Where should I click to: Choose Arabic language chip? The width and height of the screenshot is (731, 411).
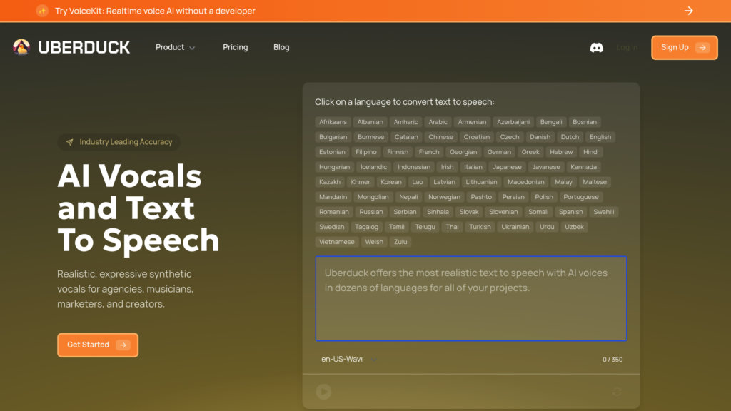[x=438, y=122]
